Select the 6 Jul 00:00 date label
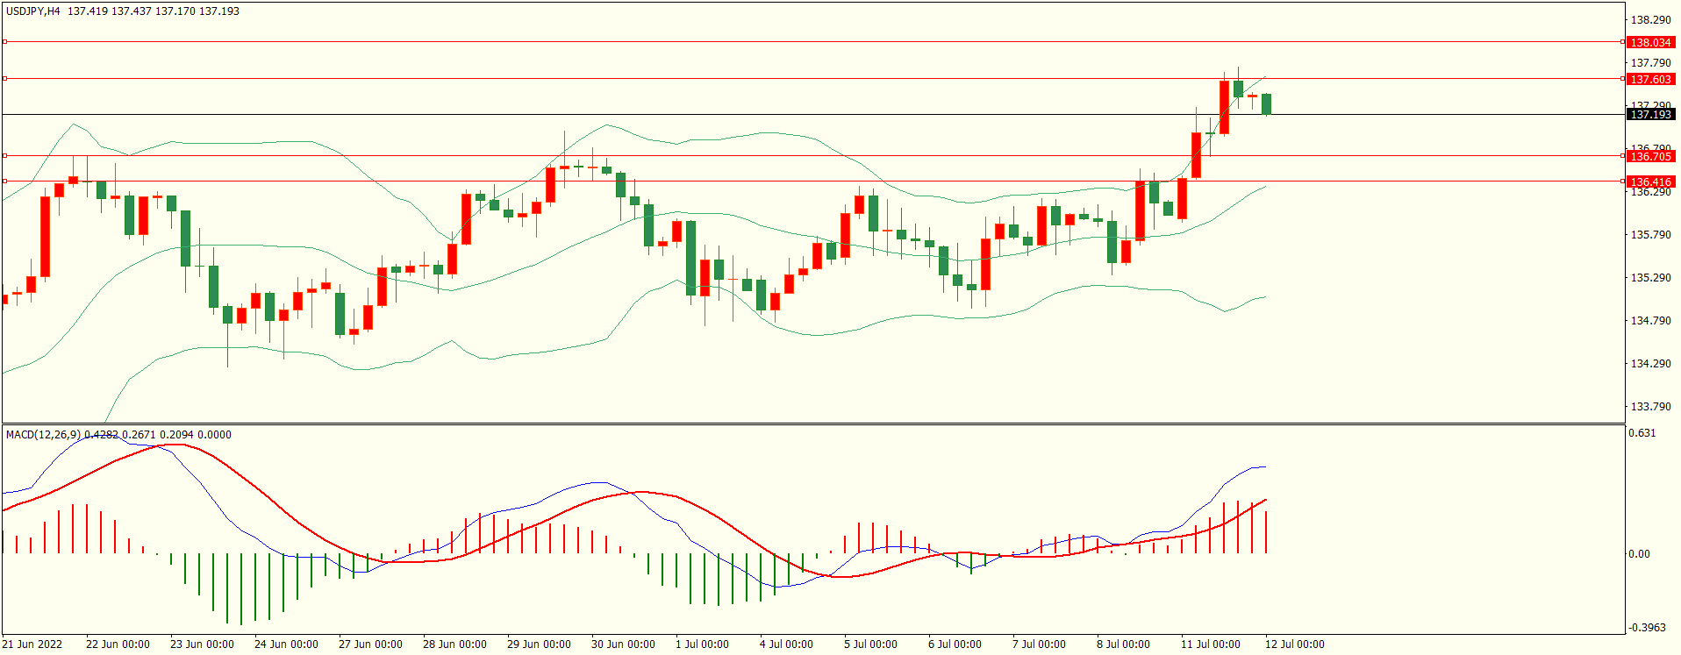The height and width of the screenshot is (655, 1681). (x=955, y=644)
